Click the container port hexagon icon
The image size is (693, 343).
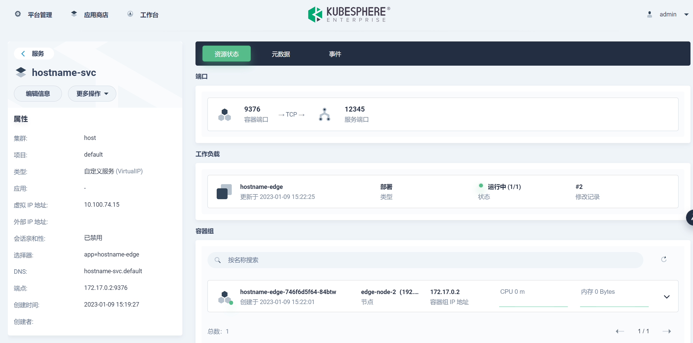(224, 114)
